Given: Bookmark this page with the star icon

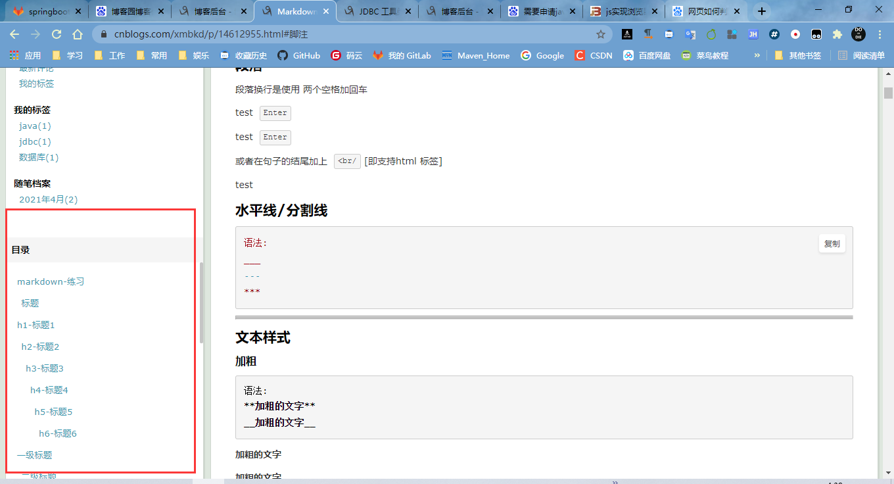Looking at the screenshot, I should tap(600, 34).
